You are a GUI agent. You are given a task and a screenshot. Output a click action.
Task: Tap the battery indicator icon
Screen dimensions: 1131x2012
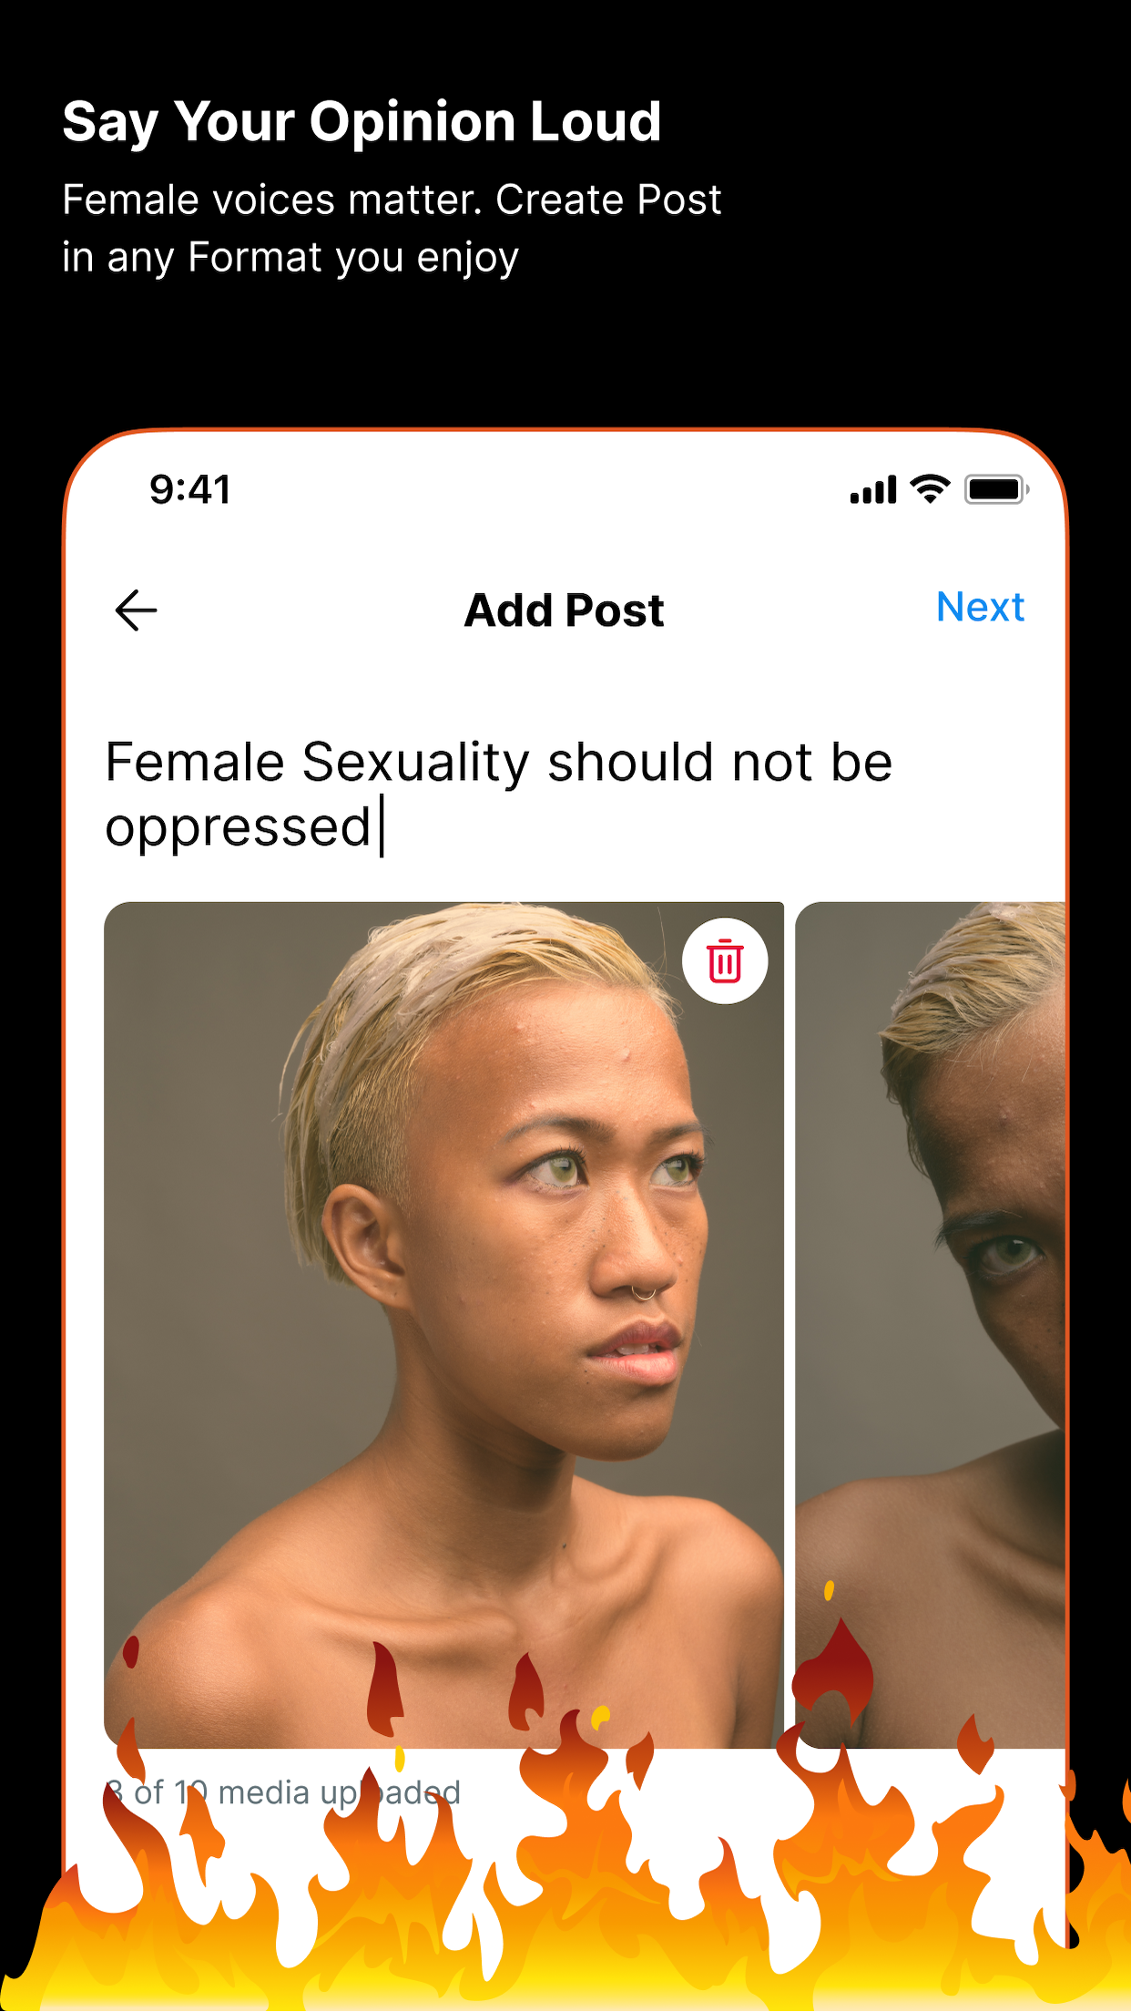click(997, 489)
